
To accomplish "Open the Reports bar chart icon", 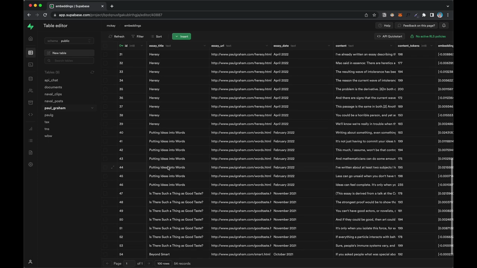I will (31, 128).
